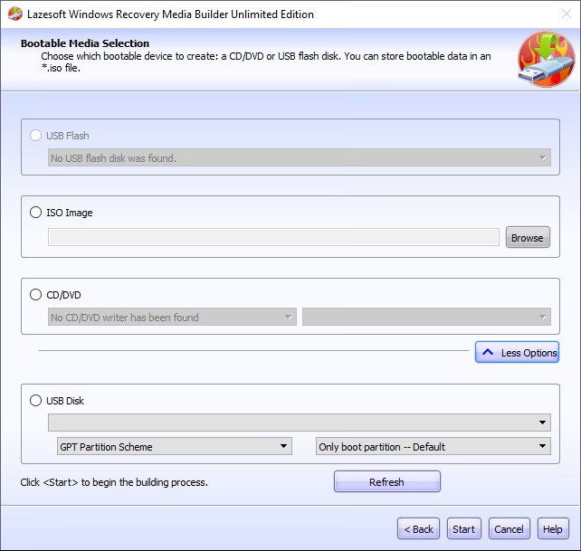Open 'Only boot partition -- Default' dropdown

[x=433, y=446]
